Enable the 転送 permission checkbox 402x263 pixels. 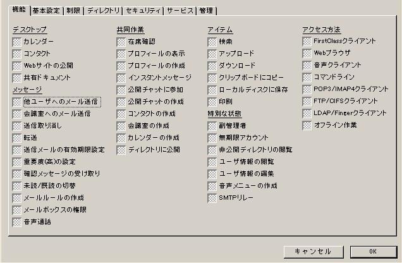[x=17, y=138]
